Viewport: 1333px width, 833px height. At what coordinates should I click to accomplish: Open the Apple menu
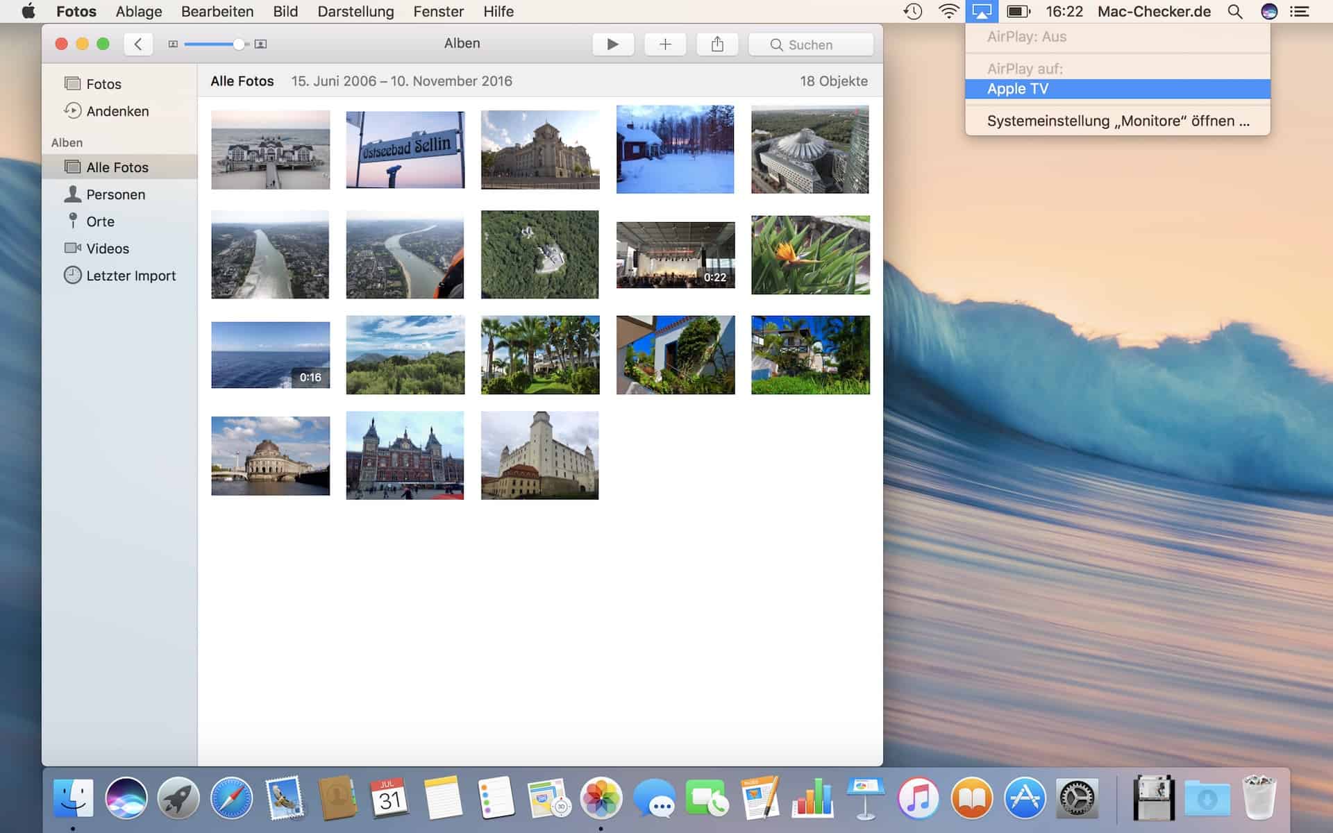28,12
